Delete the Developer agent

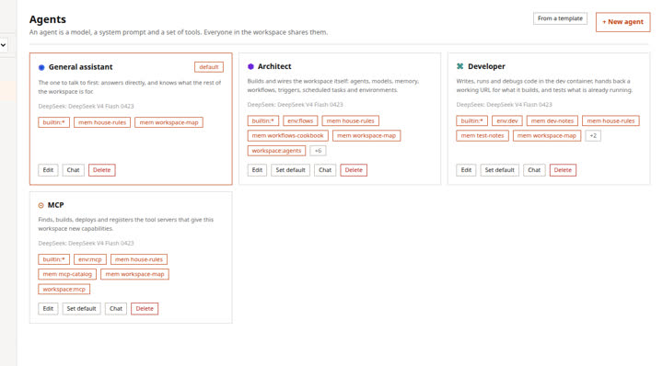pos(563,170)
